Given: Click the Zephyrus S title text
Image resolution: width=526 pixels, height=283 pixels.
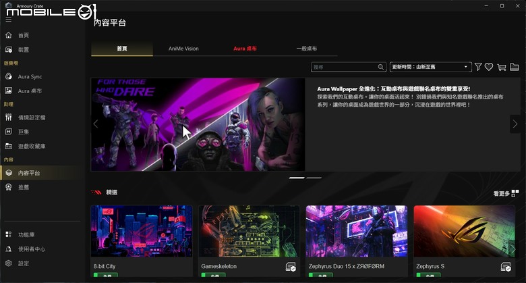Looking at the screenshot, I should pyautogui.click(x=430, y=266).
